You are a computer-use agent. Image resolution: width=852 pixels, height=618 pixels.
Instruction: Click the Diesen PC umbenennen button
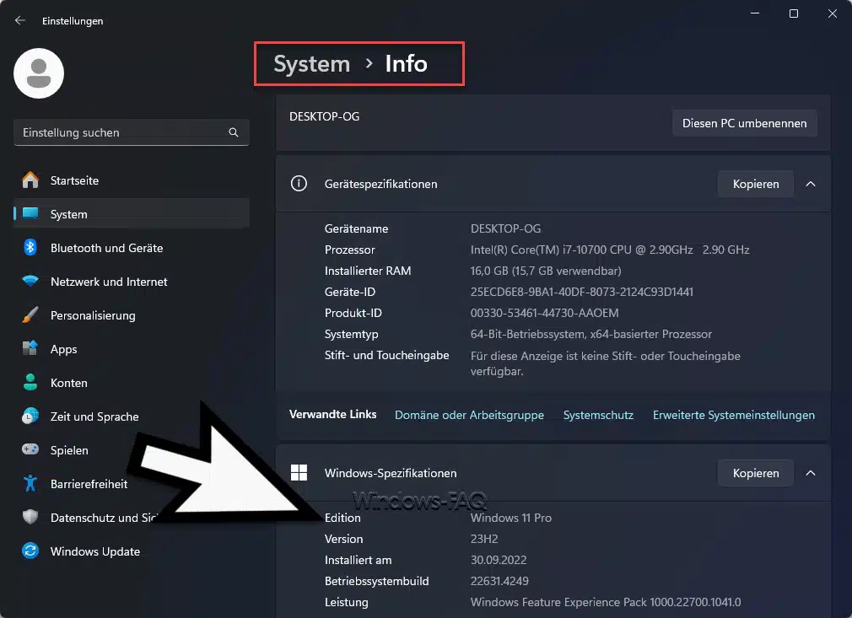(744, 122)
